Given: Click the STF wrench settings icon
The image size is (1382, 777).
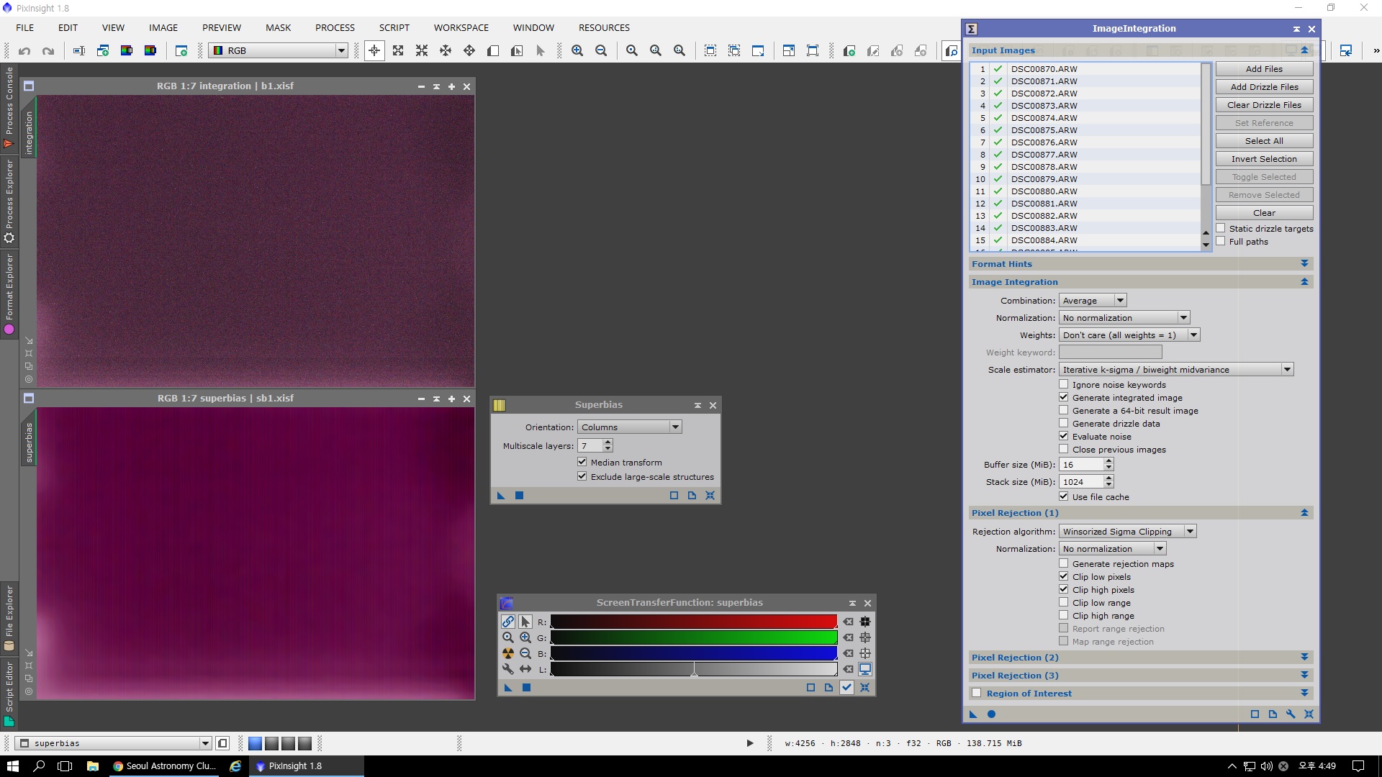Looking at the screenshot, I should (508, 669).
